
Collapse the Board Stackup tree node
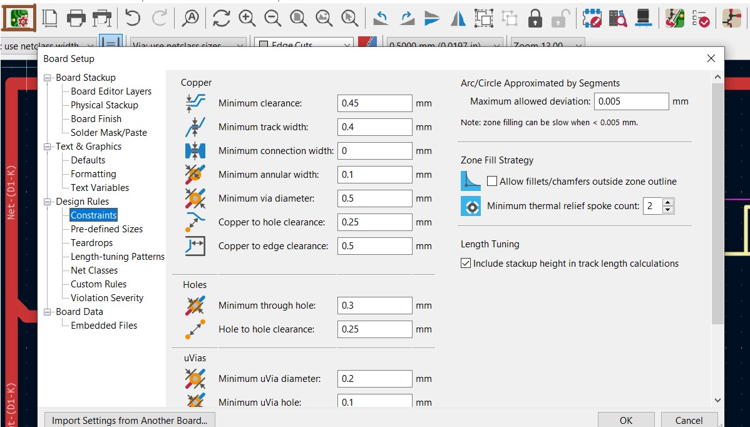(x=48, y=78)
